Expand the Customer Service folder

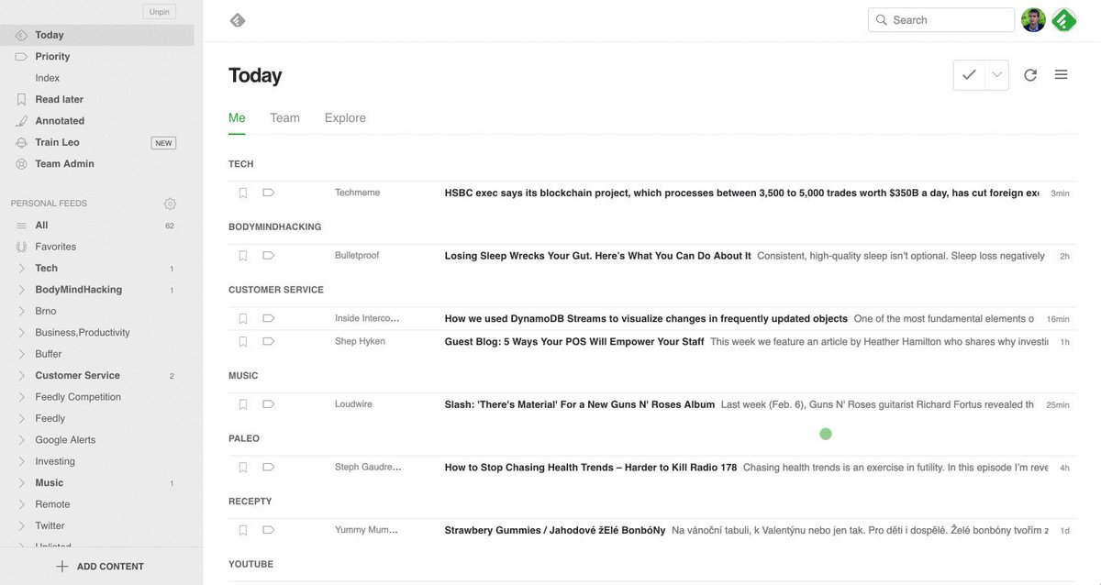(x=21, y=375)
